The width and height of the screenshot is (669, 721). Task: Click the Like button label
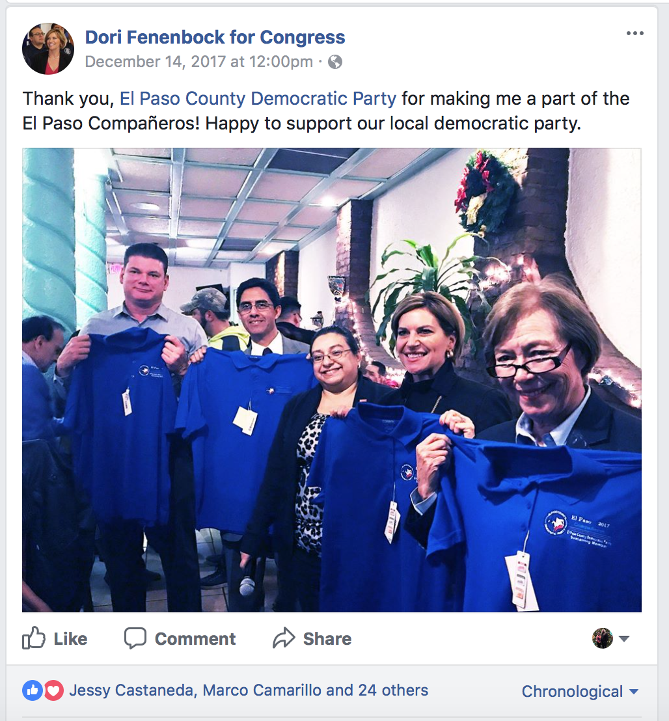(70, 639)
